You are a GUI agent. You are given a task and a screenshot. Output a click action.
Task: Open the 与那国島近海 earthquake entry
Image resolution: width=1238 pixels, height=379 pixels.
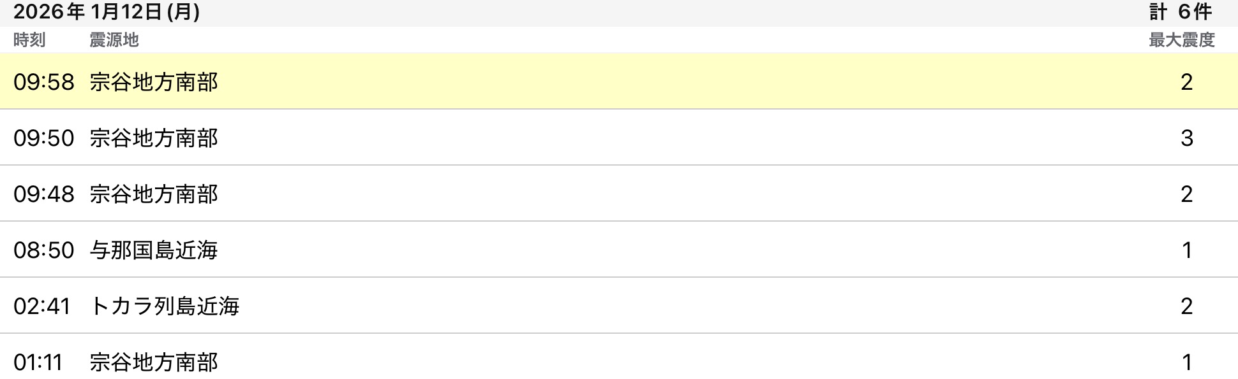coord(153,250)
